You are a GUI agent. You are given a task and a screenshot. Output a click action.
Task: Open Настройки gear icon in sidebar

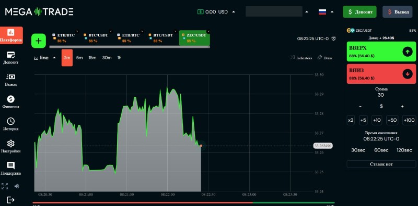click(10, 144)
